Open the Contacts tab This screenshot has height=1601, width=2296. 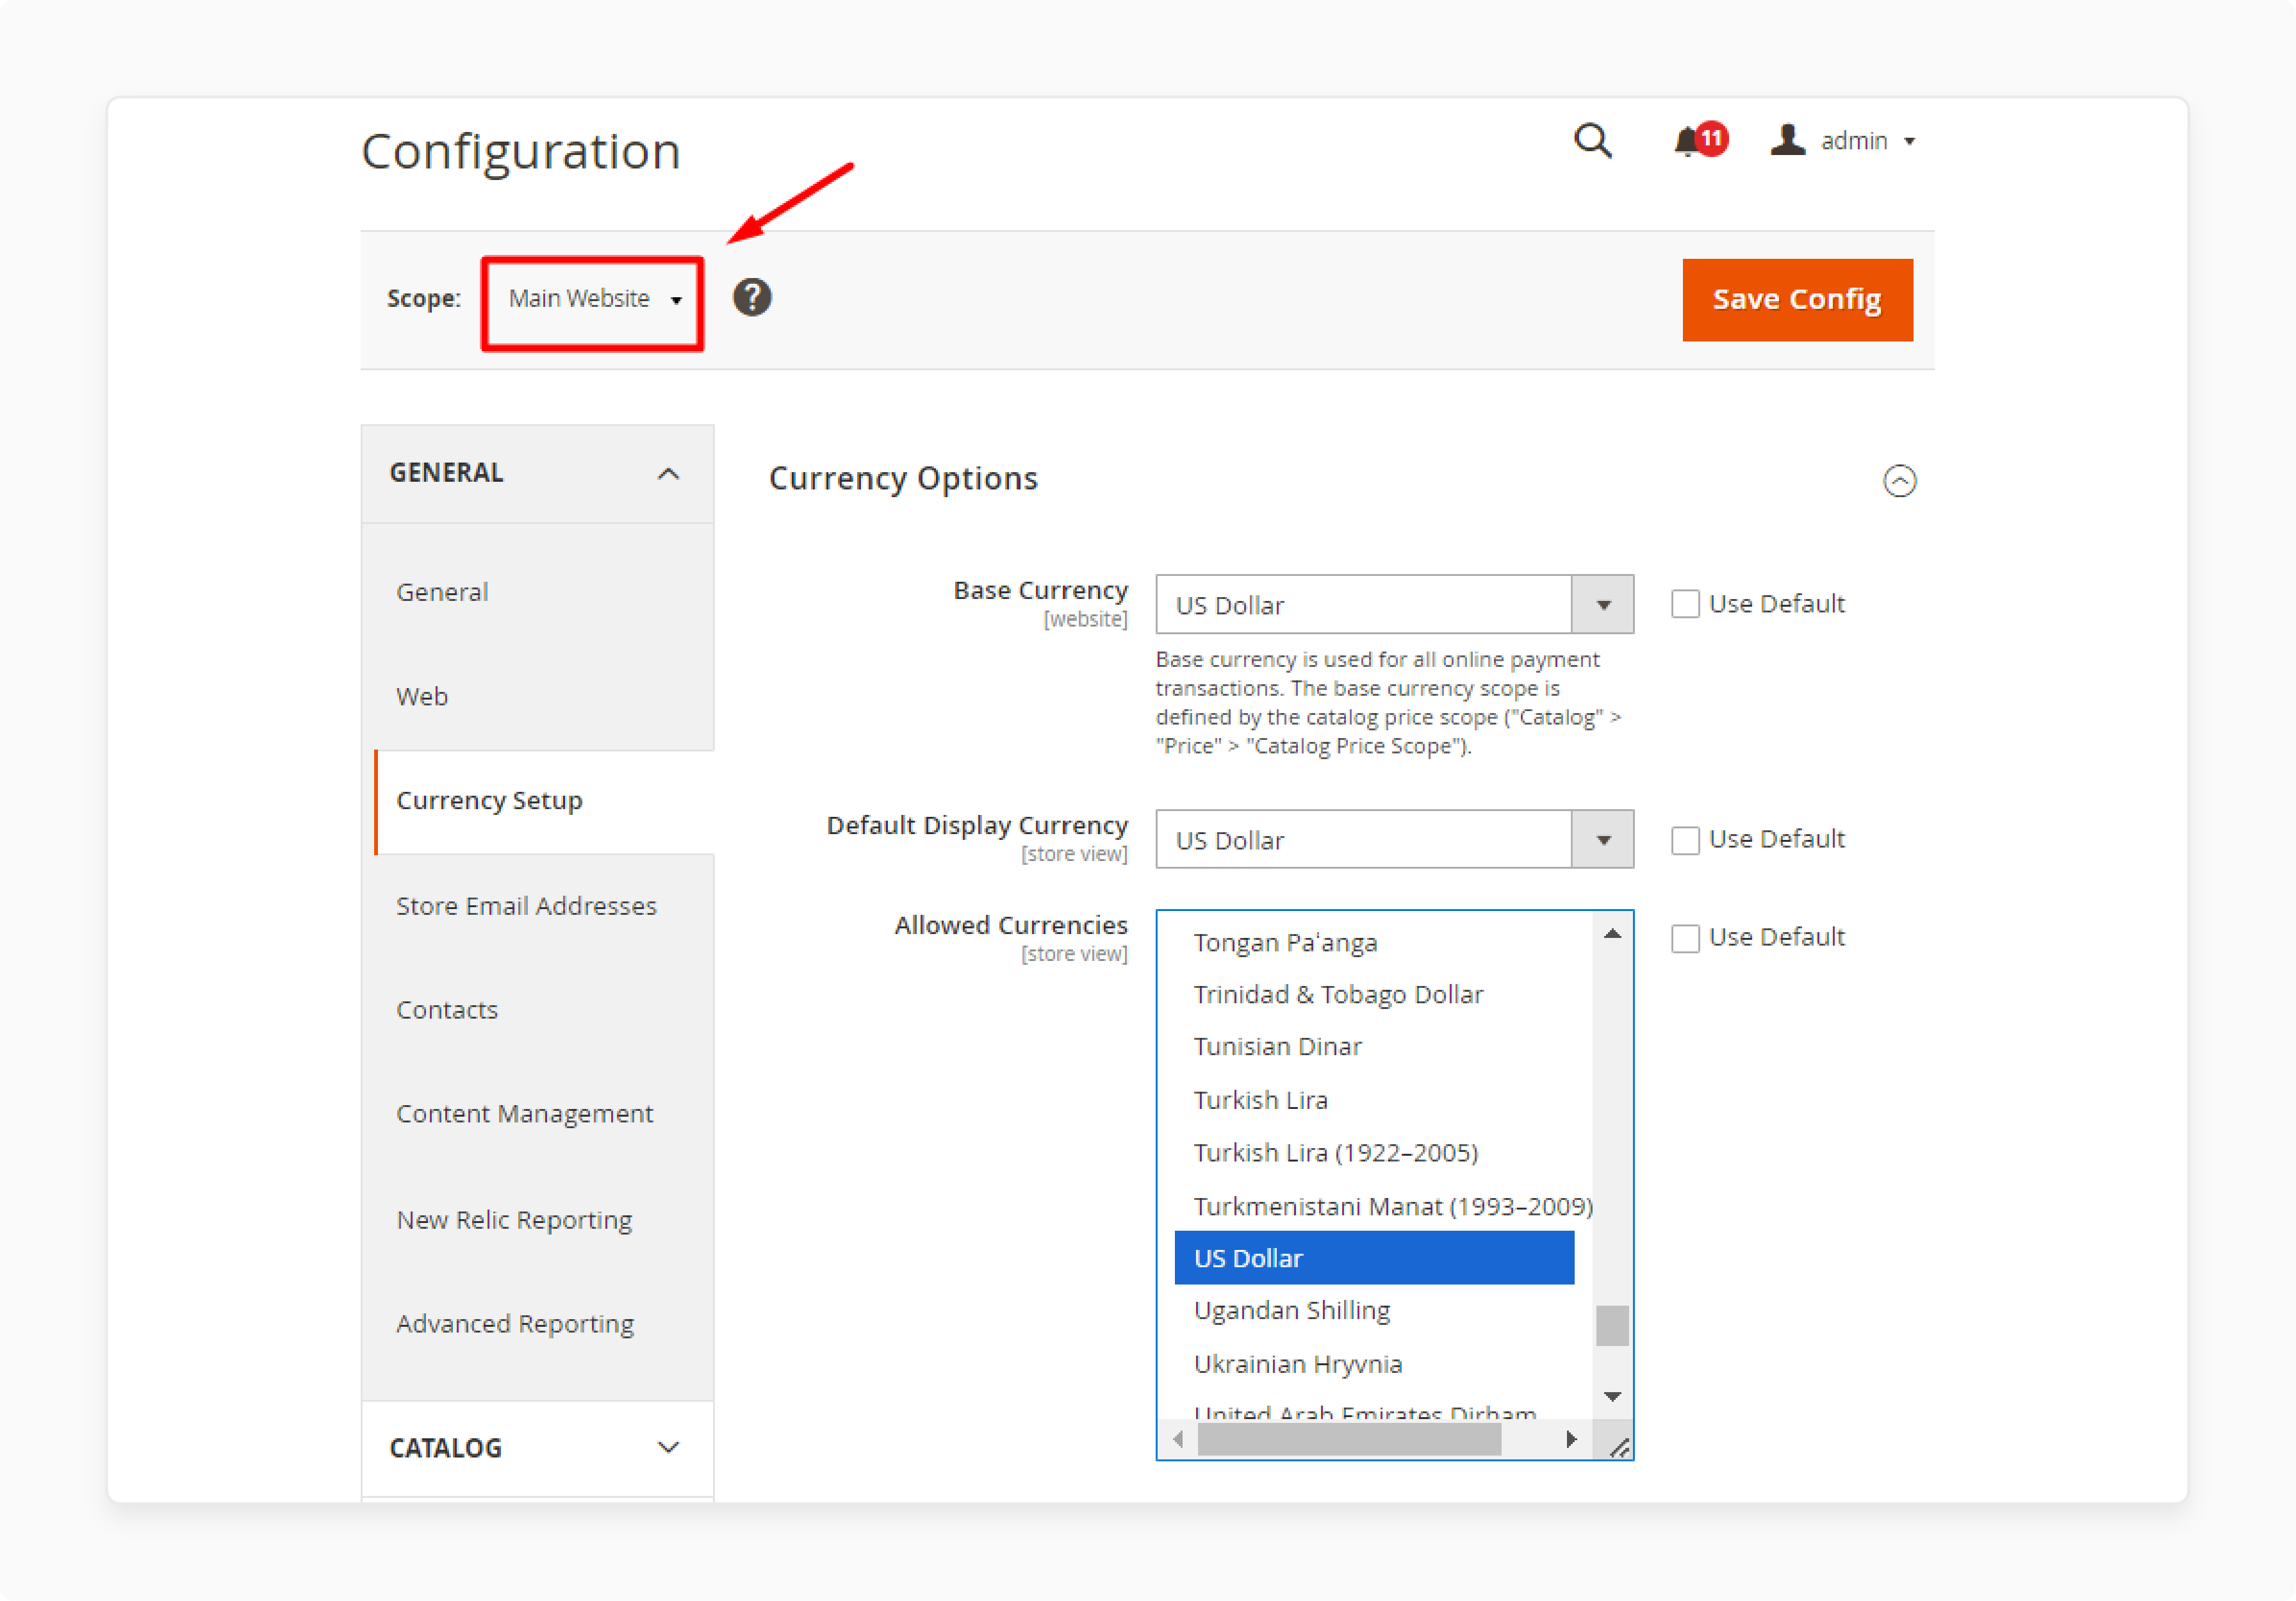tap(447, 1009)
